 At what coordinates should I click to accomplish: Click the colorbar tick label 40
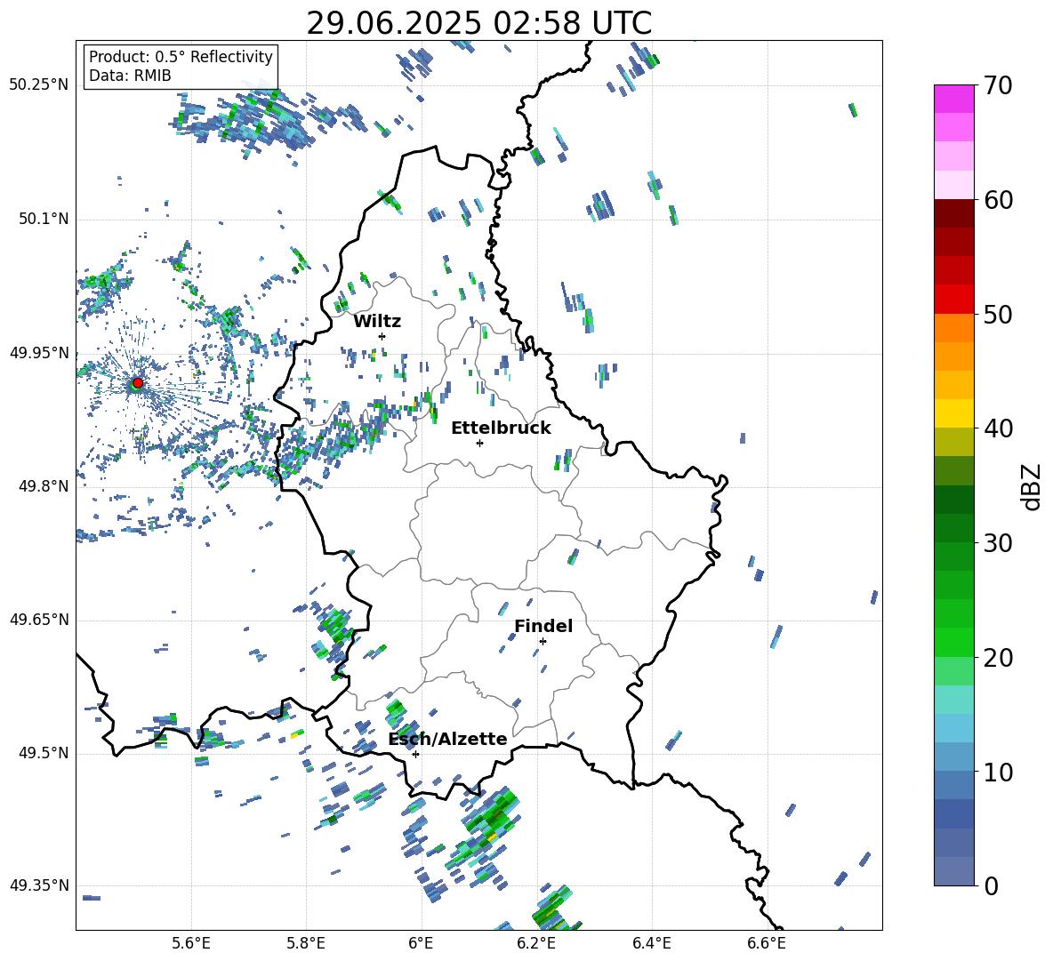(998, 428)
